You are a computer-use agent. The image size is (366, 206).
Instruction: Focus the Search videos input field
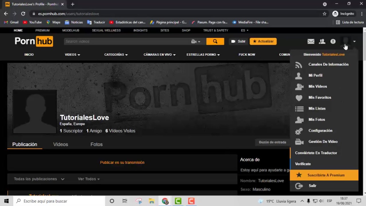click(x=127, y=41)
